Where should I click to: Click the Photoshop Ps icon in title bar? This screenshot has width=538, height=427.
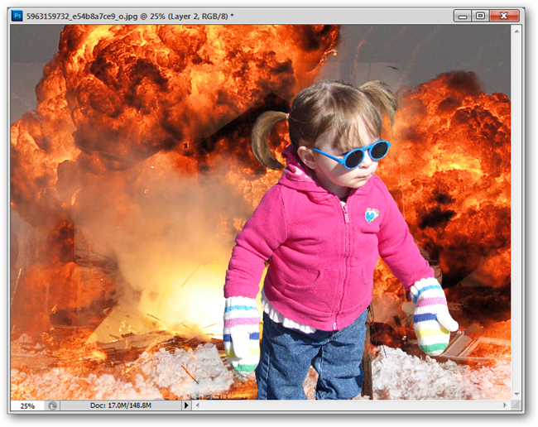17,16
